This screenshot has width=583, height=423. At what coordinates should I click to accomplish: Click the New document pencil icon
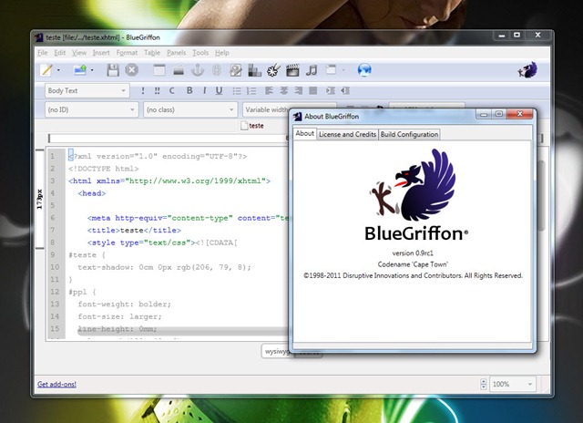(x=46, y=70)
